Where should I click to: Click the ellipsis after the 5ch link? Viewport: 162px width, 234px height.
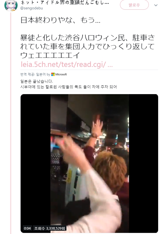point(110,65)
